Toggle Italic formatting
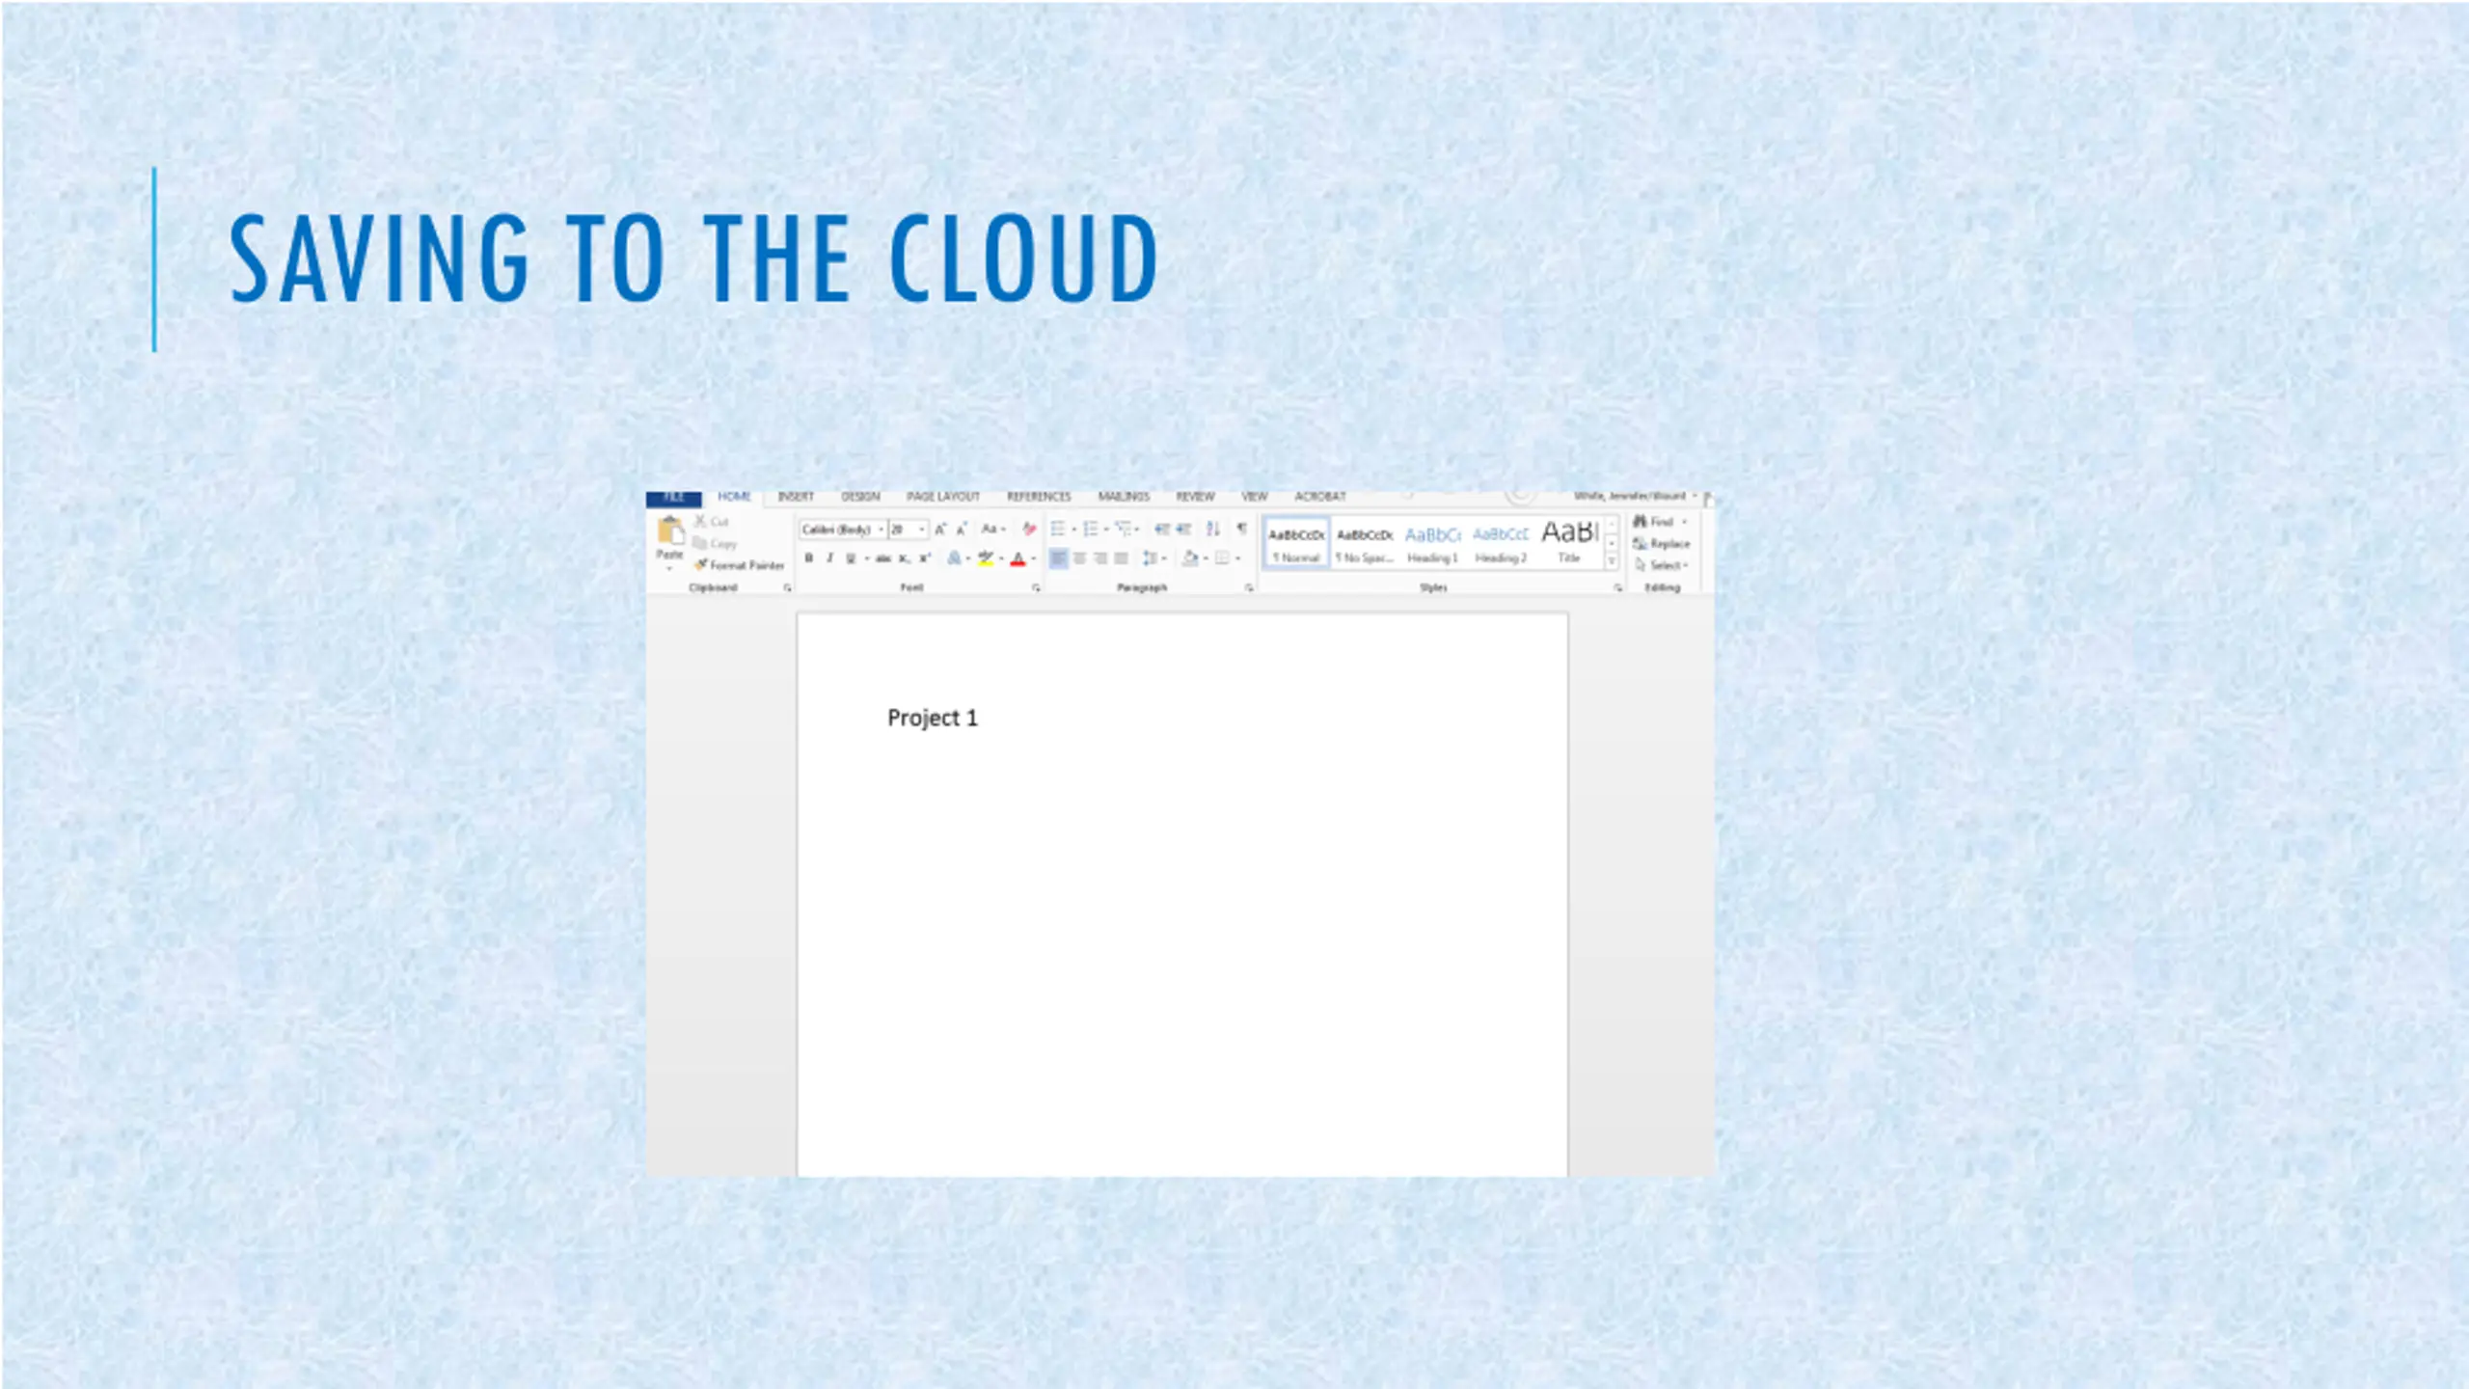 tap(829, 558)
